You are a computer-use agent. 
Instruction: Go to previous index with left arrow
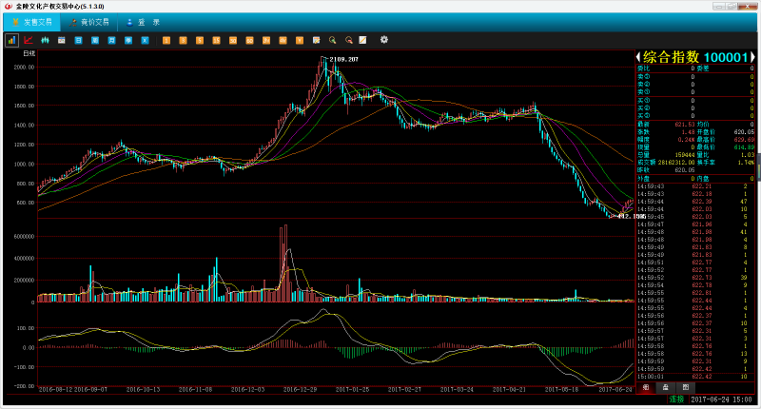[638, 57]
